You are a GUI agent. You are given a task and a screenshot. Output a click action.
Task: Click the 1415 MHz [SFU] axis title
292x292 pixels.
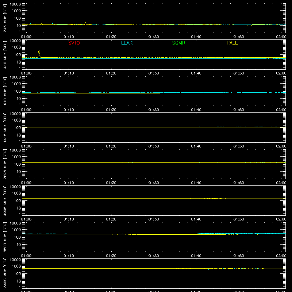coord(5,127)
